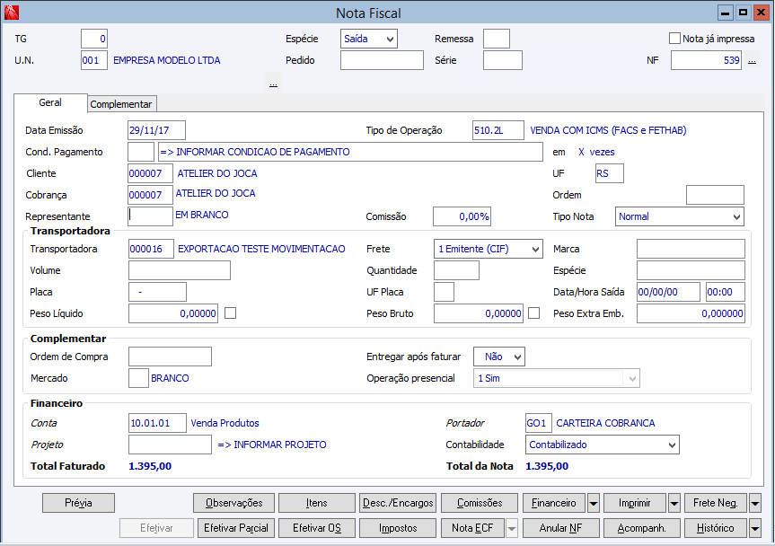The height and width of the screenshot is (546, 775).
Task: Click the ellipsis button next to NF field
Action: (x=753, y=61)
